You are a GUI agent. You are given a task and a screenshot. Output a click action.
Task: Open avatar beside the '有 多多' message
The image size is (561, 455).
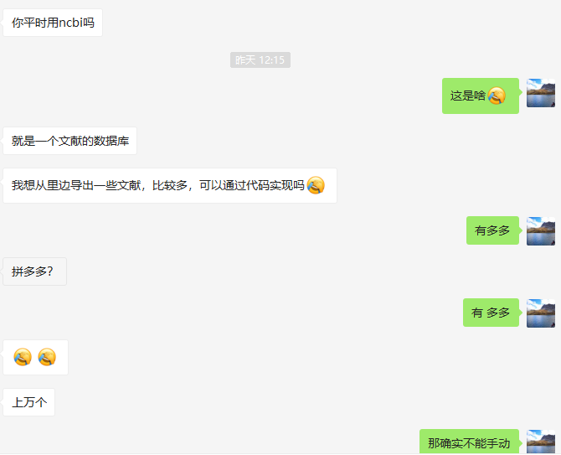pos(541,313)
